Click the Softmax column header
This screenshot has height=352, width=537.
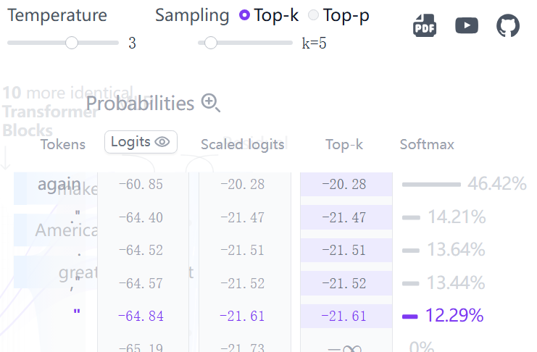tap(427, 145)
